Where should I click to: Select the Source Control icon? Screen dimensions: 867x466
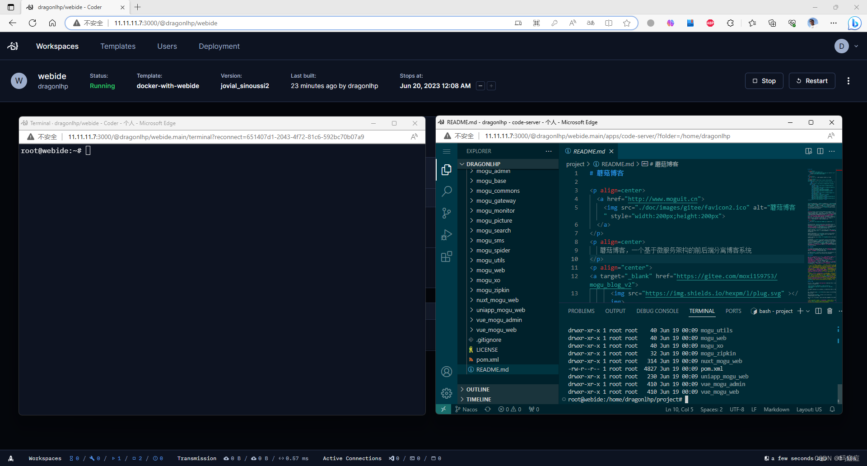(447, 213)
